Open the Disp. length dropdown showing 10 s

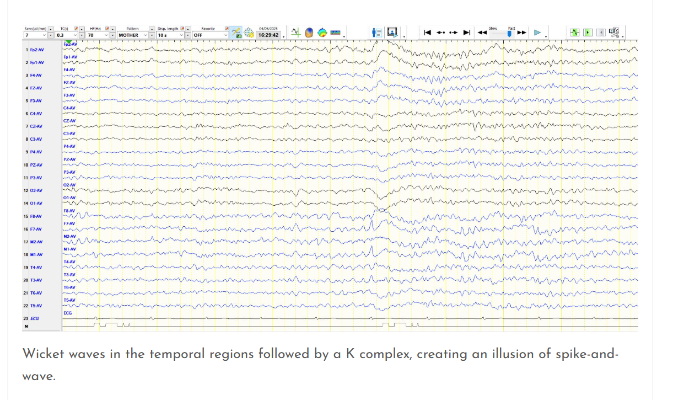[x=170, y=35]
